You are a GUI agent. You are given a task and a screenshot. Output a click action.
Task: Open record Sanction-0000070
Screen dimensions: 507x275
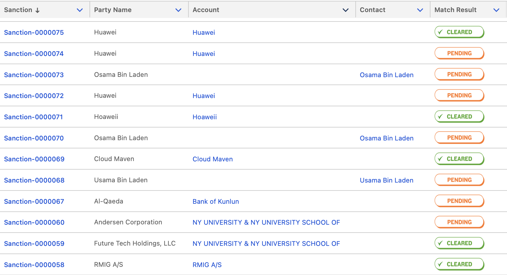coord(34,138)
